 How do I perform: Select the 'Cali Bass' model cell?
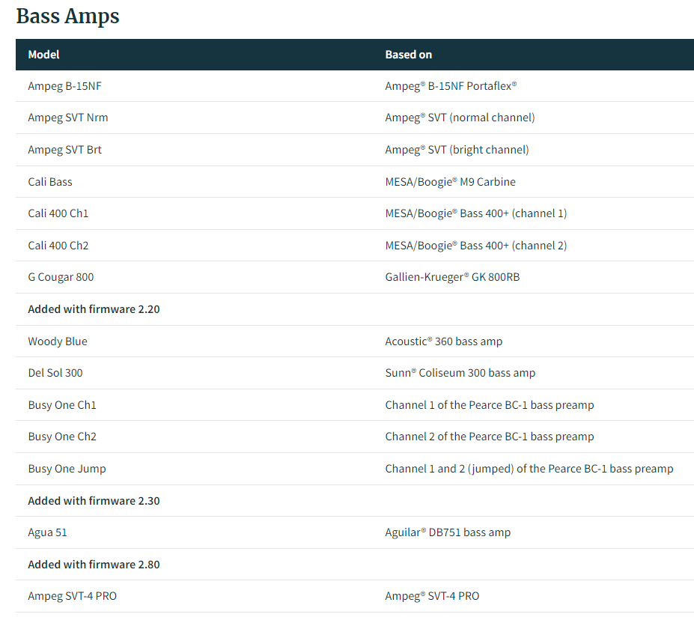(50, 182)
